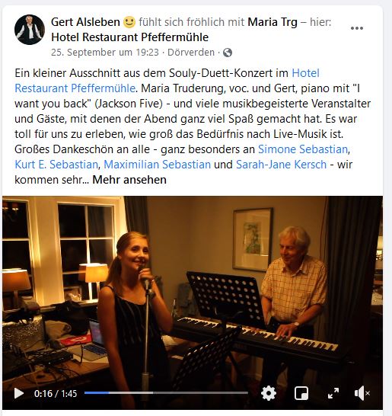Click Dörverden location text

191,53
